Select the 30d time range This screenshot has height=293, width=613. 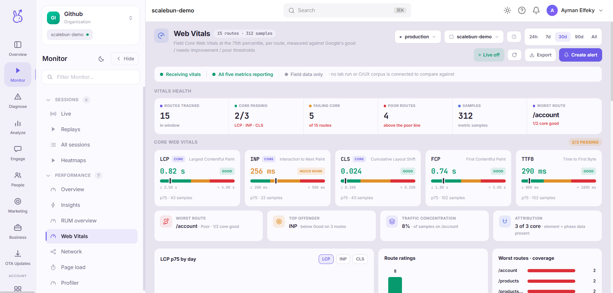563,37
